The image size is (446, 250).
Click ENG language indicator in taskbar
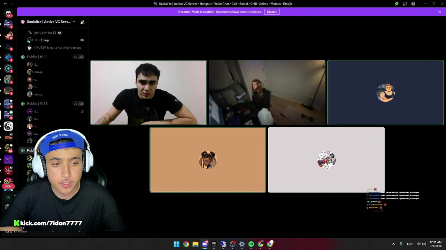coord(410,244)
